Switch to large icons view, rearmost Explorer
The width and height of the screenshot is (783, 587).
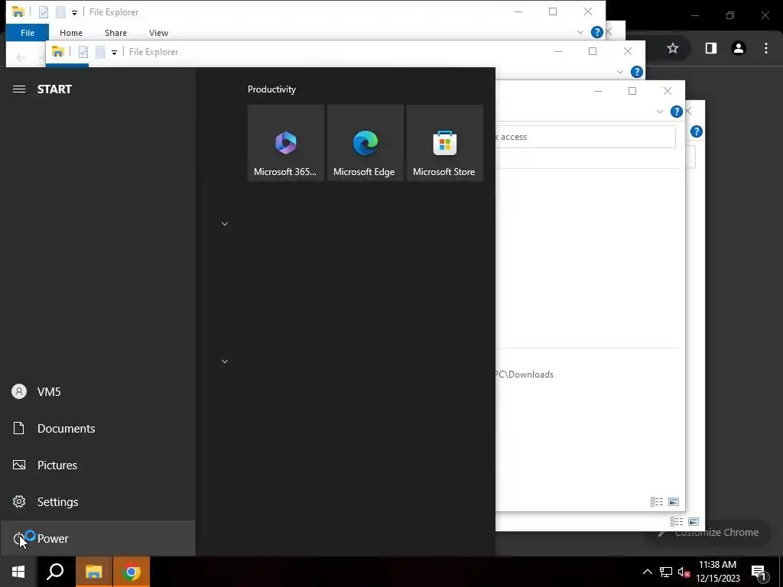click(694, 521)
